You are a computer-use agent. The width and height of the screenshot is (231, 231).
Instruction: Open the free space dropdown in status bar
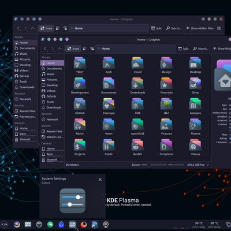[208, 165]
